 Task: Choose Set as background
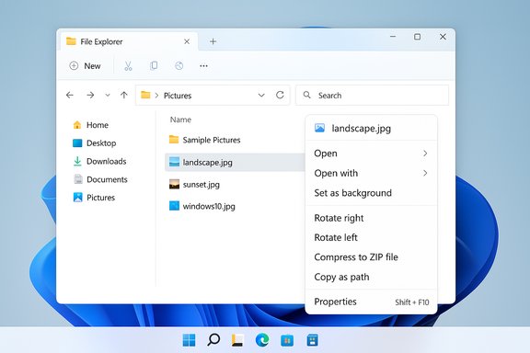[x=371, y=193]
